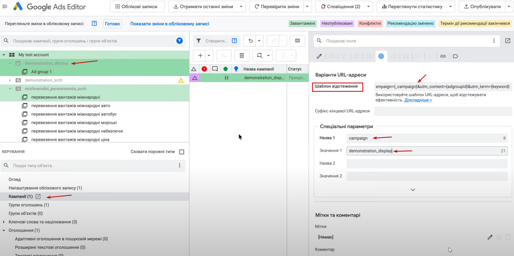The width and height of the screenshot is (514, 256).
Task: Open the undo history dropdown
Action: [x=259, y=41]
